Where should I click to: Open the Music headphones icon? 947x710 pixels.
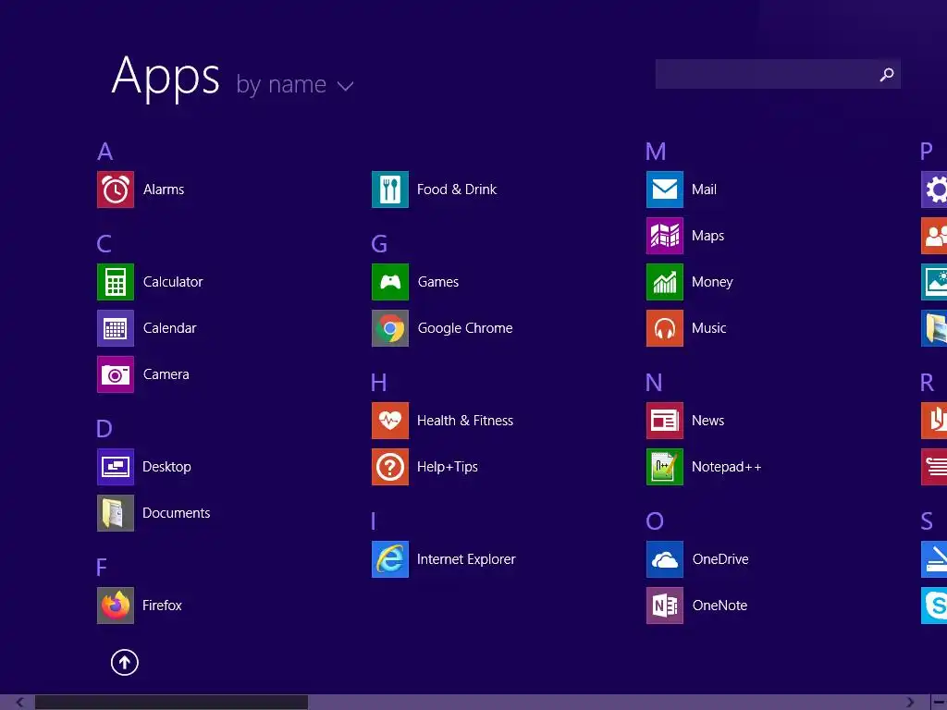pyautogui.click(x=665, y=328)
